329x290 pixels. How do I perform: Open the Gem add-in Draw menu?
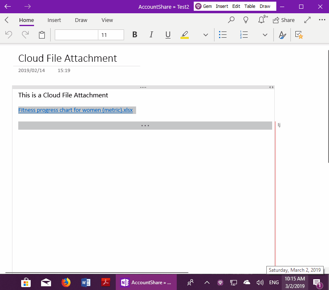[x=265, y=6]
